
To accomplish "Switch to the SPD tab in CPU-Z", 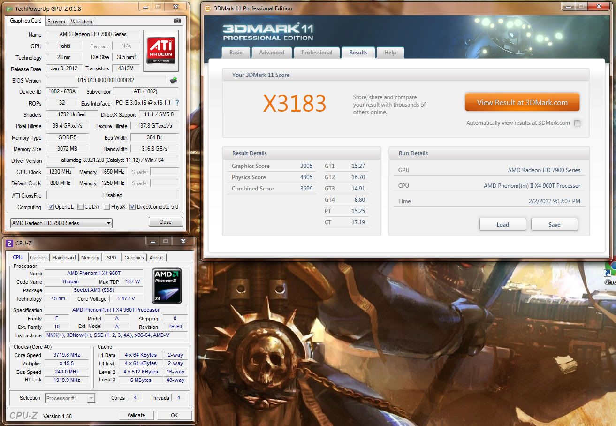I will click(x=112, y=258).
